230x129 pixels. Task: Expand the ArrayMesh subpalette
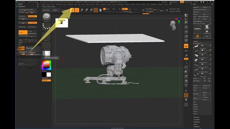pyautogui.click(x=197, y=120)
